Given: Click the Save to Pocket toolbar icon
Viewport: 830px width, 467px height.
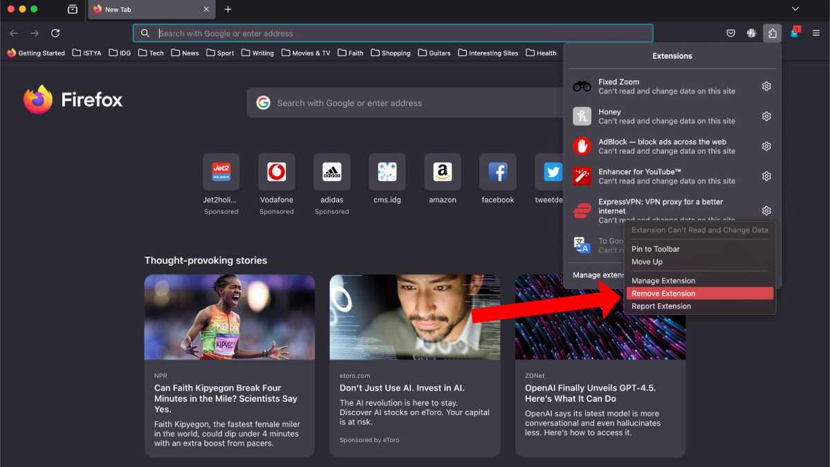Looking at the screenshot, I should click(x=730, y=33).
